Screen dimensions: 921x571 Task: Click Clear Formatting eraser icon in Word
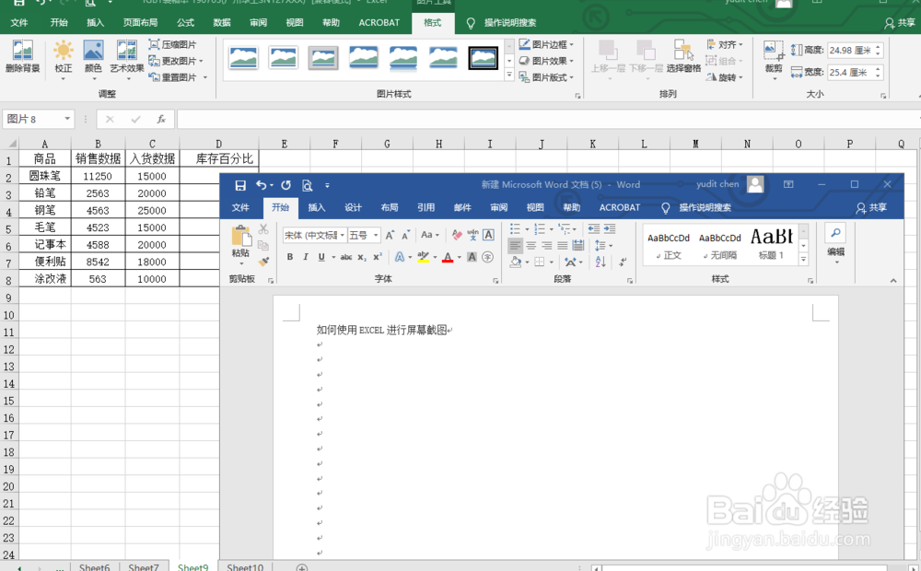(x=457, y=235)
